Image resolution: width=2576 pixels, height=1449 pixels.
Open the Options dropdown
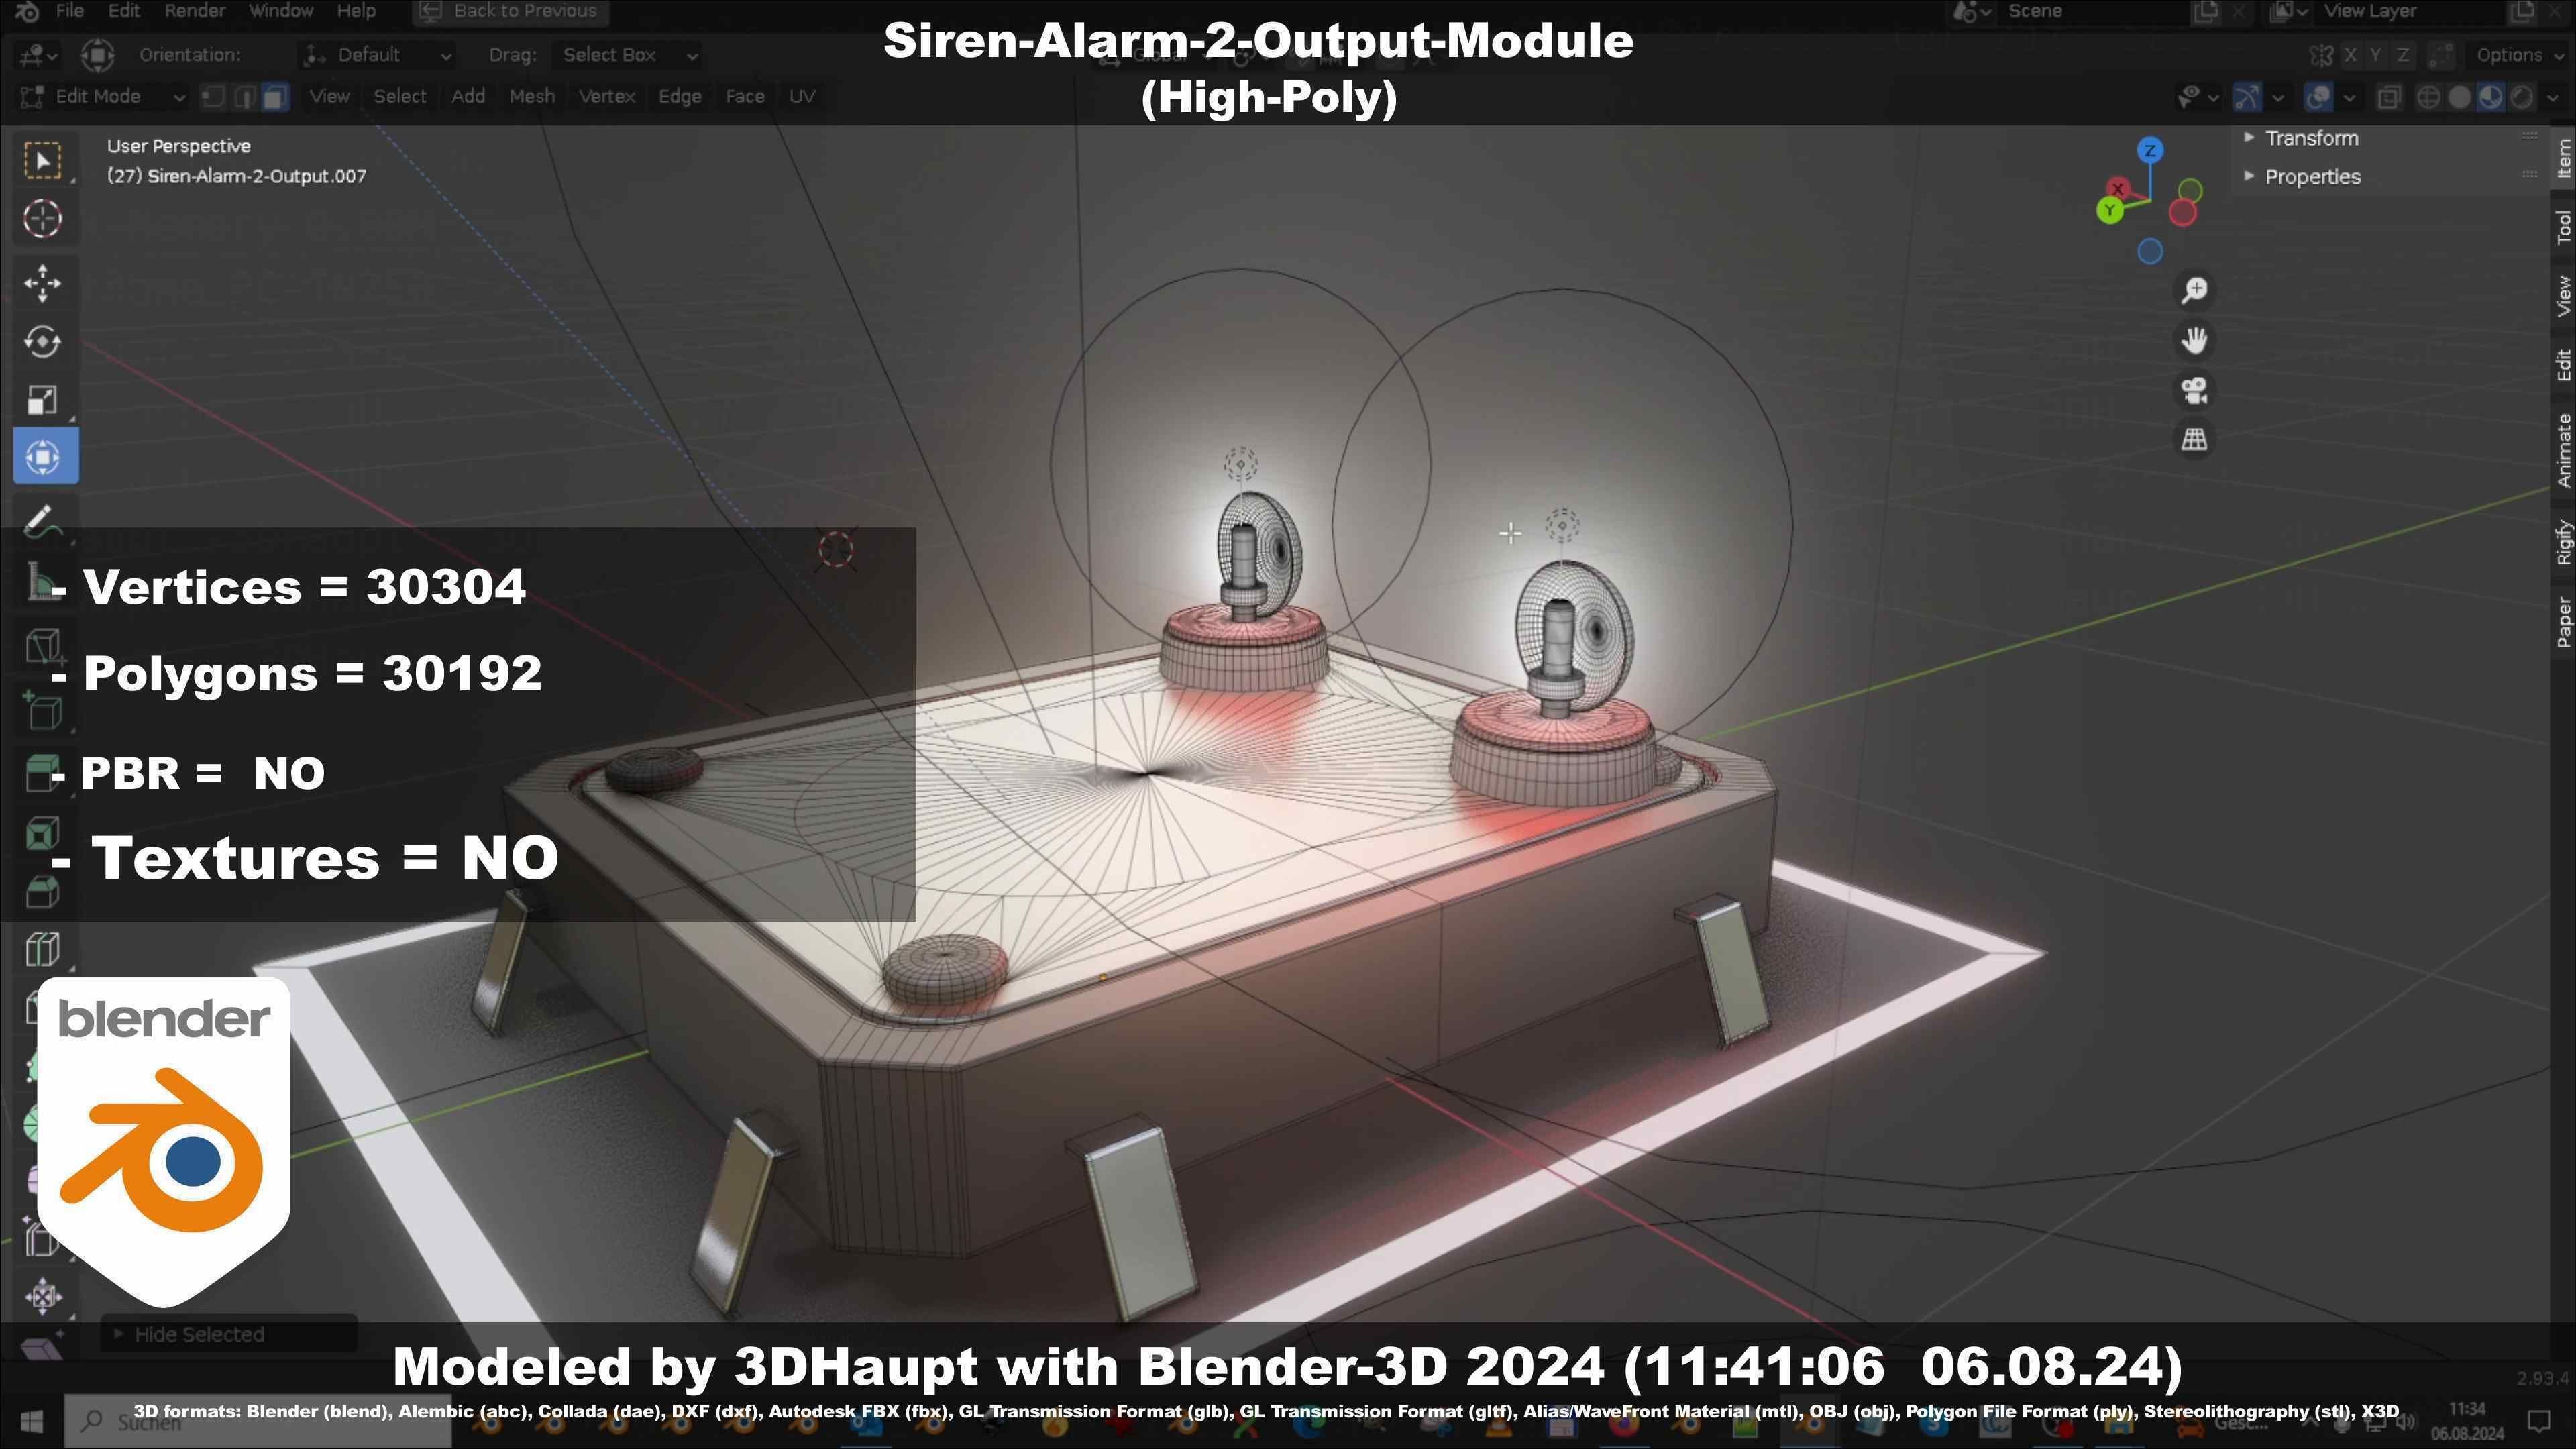[x=2516, y=55]
